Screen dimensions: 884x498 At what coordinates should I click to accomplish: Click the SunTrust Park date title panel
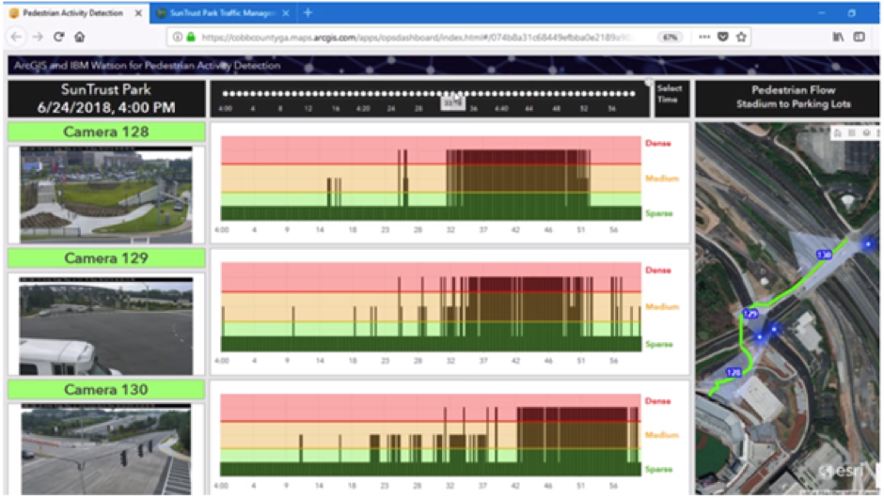click(106, 99)
